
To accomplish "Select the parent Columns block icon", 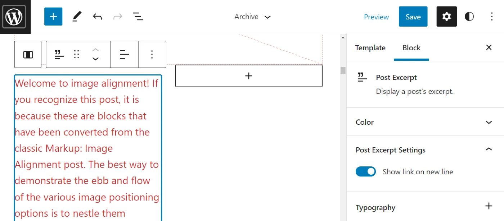I will coord(28,55).
